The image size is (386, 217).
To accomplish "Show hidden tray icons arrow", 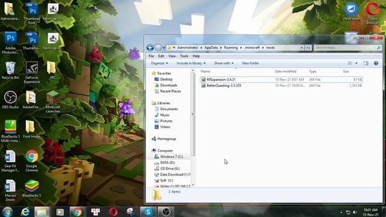I will pyautogui.click(x=341, y=212).
